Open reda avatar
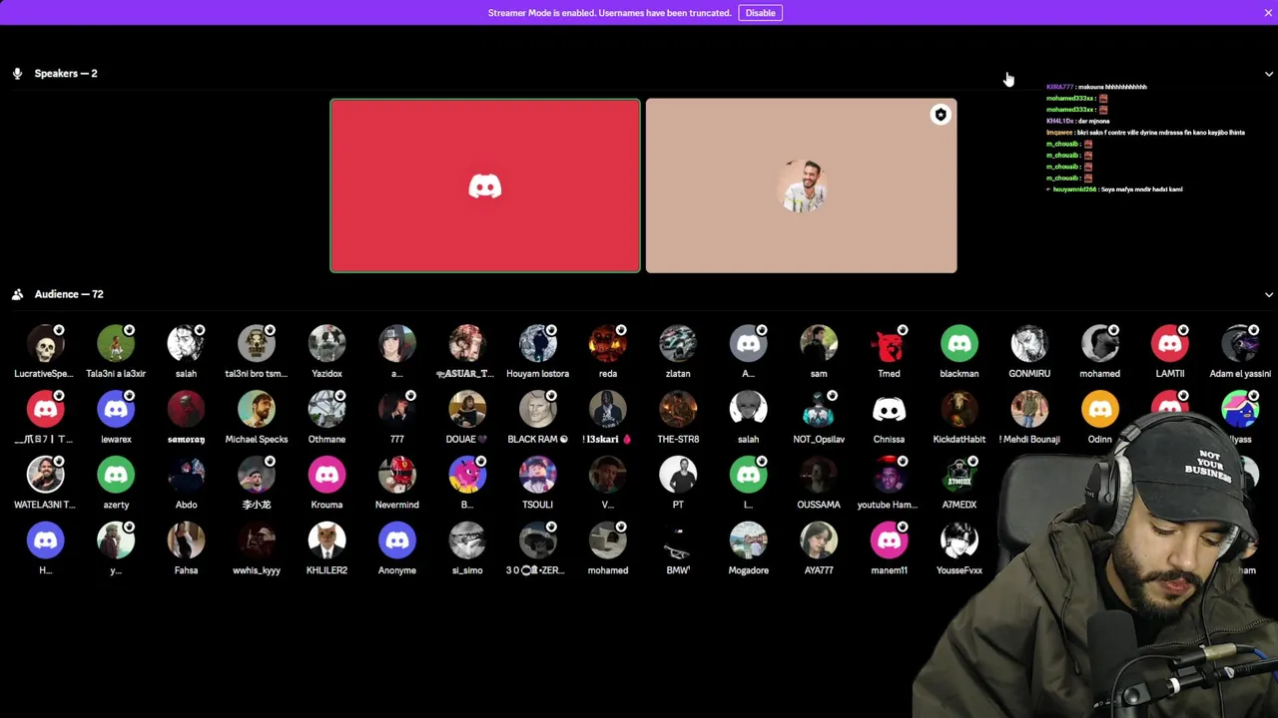This screenshot has height=718, width=1278. tap(608, 344)
